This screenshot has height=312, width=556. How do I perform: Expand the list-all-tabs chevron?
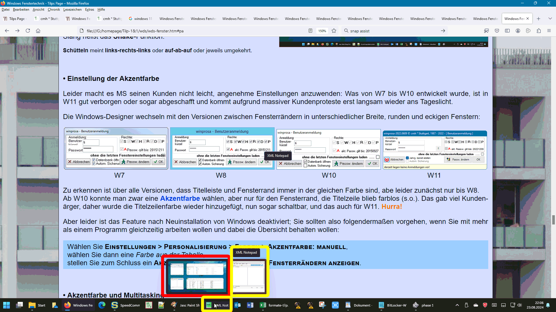(x=550, y=19)
